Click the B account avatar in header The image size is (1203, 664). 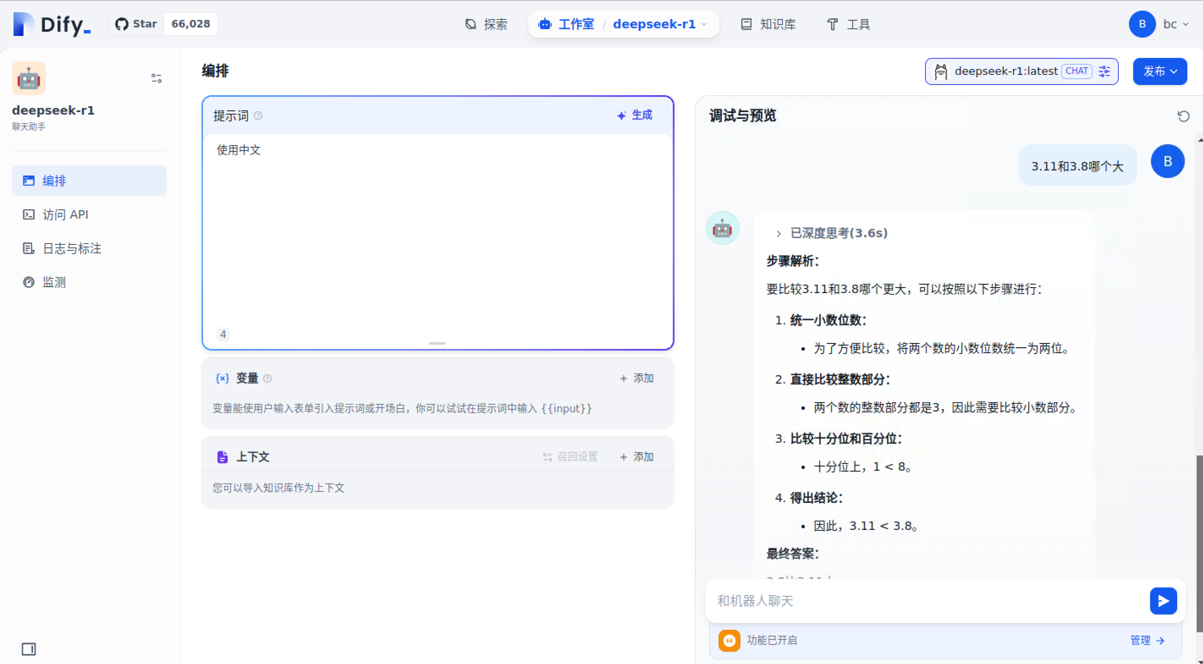pyautogui.click(x=1142, y=24)
